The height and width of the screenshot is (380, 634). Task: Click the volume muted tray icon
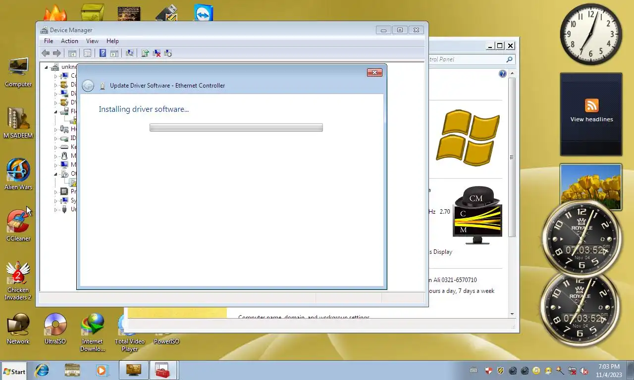[584, 371]
